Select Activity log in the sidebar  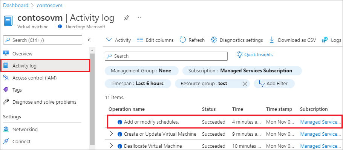tap(46, 66)
